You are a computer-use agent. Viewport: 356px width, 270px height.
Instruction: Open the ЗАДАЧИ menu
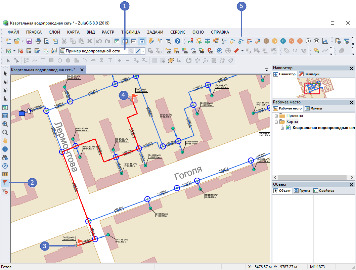click(155, 32)
